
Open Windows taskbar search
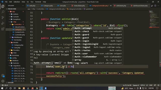coord(6,88)
